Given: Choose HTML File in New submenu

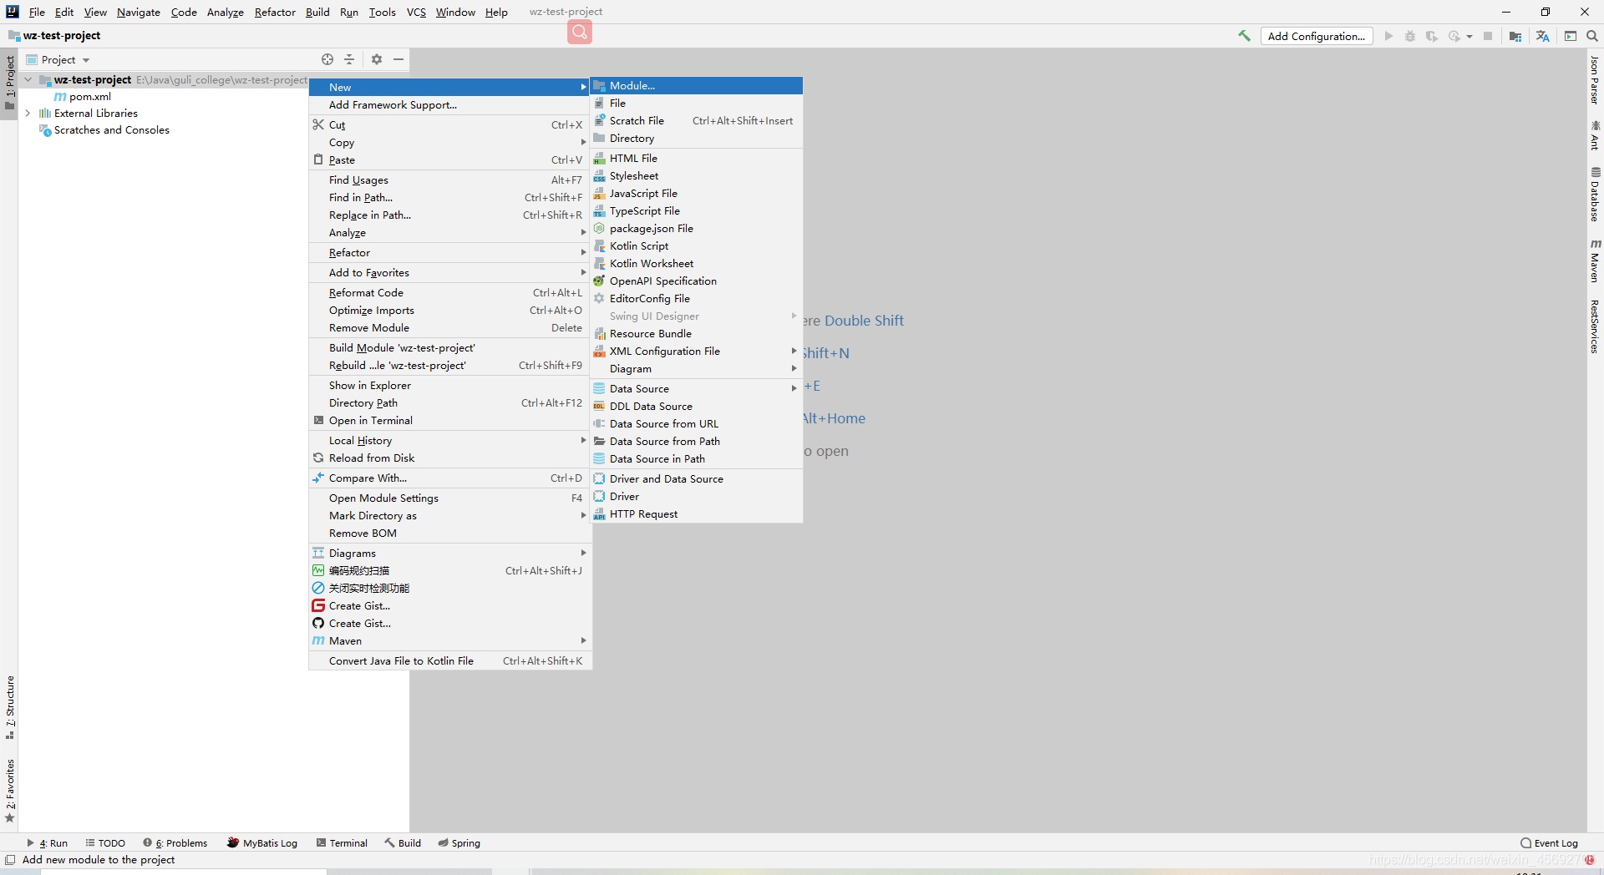Looking at the screenshot, I should [697, 159].
